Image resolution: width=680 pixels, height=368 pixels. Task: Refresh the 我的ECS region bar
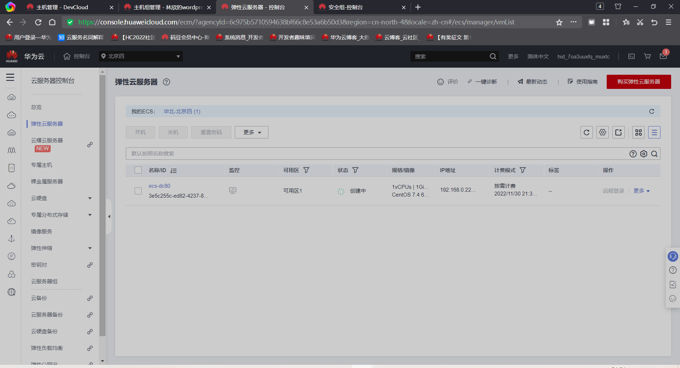(651, 111)
